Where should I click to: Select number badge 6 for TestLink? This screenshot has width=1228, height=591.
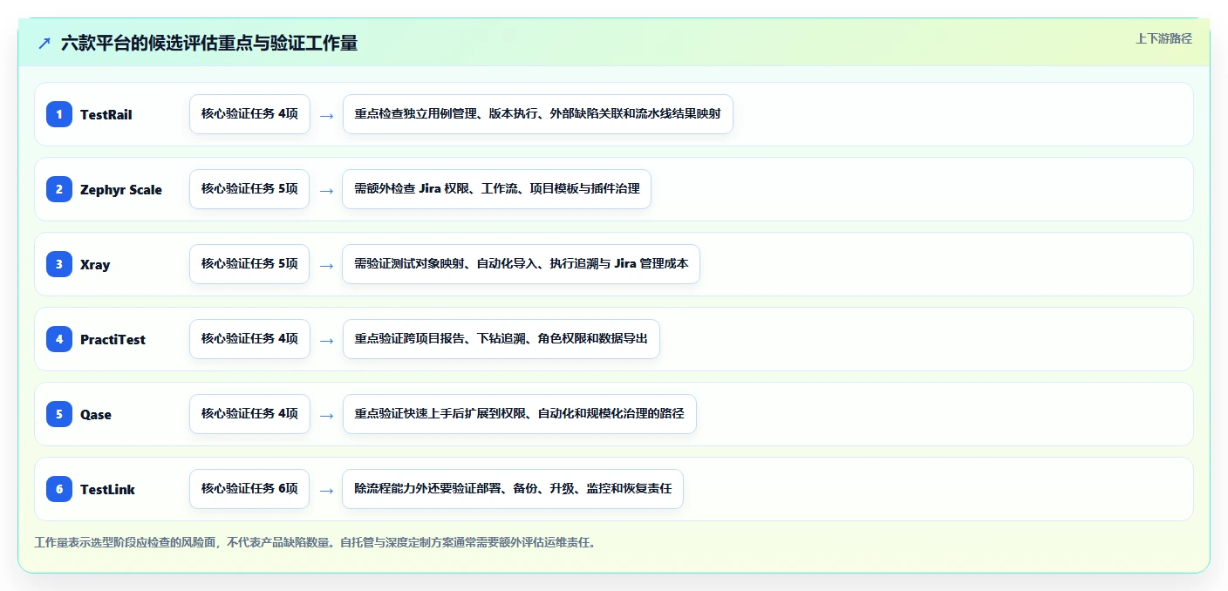[x=59, y=489]
